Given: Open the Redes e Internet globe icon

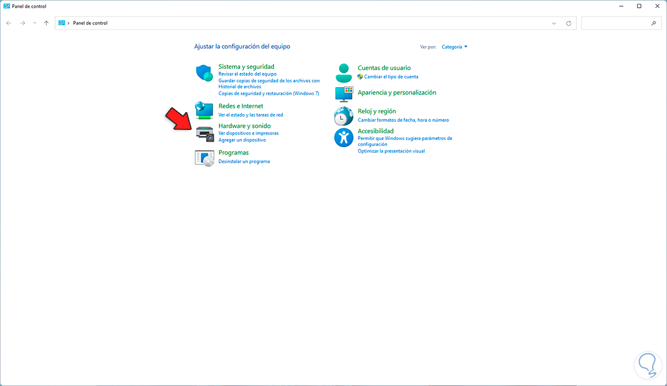Looking at the screenshot, I should point(205,111).
